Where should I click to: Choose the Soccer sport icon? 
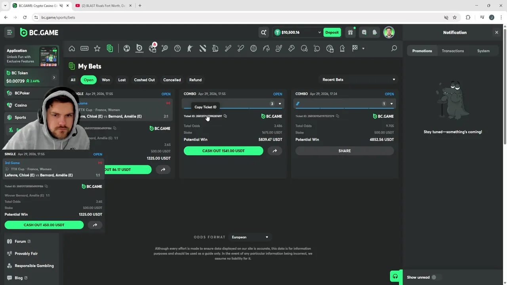click(127, 48)
